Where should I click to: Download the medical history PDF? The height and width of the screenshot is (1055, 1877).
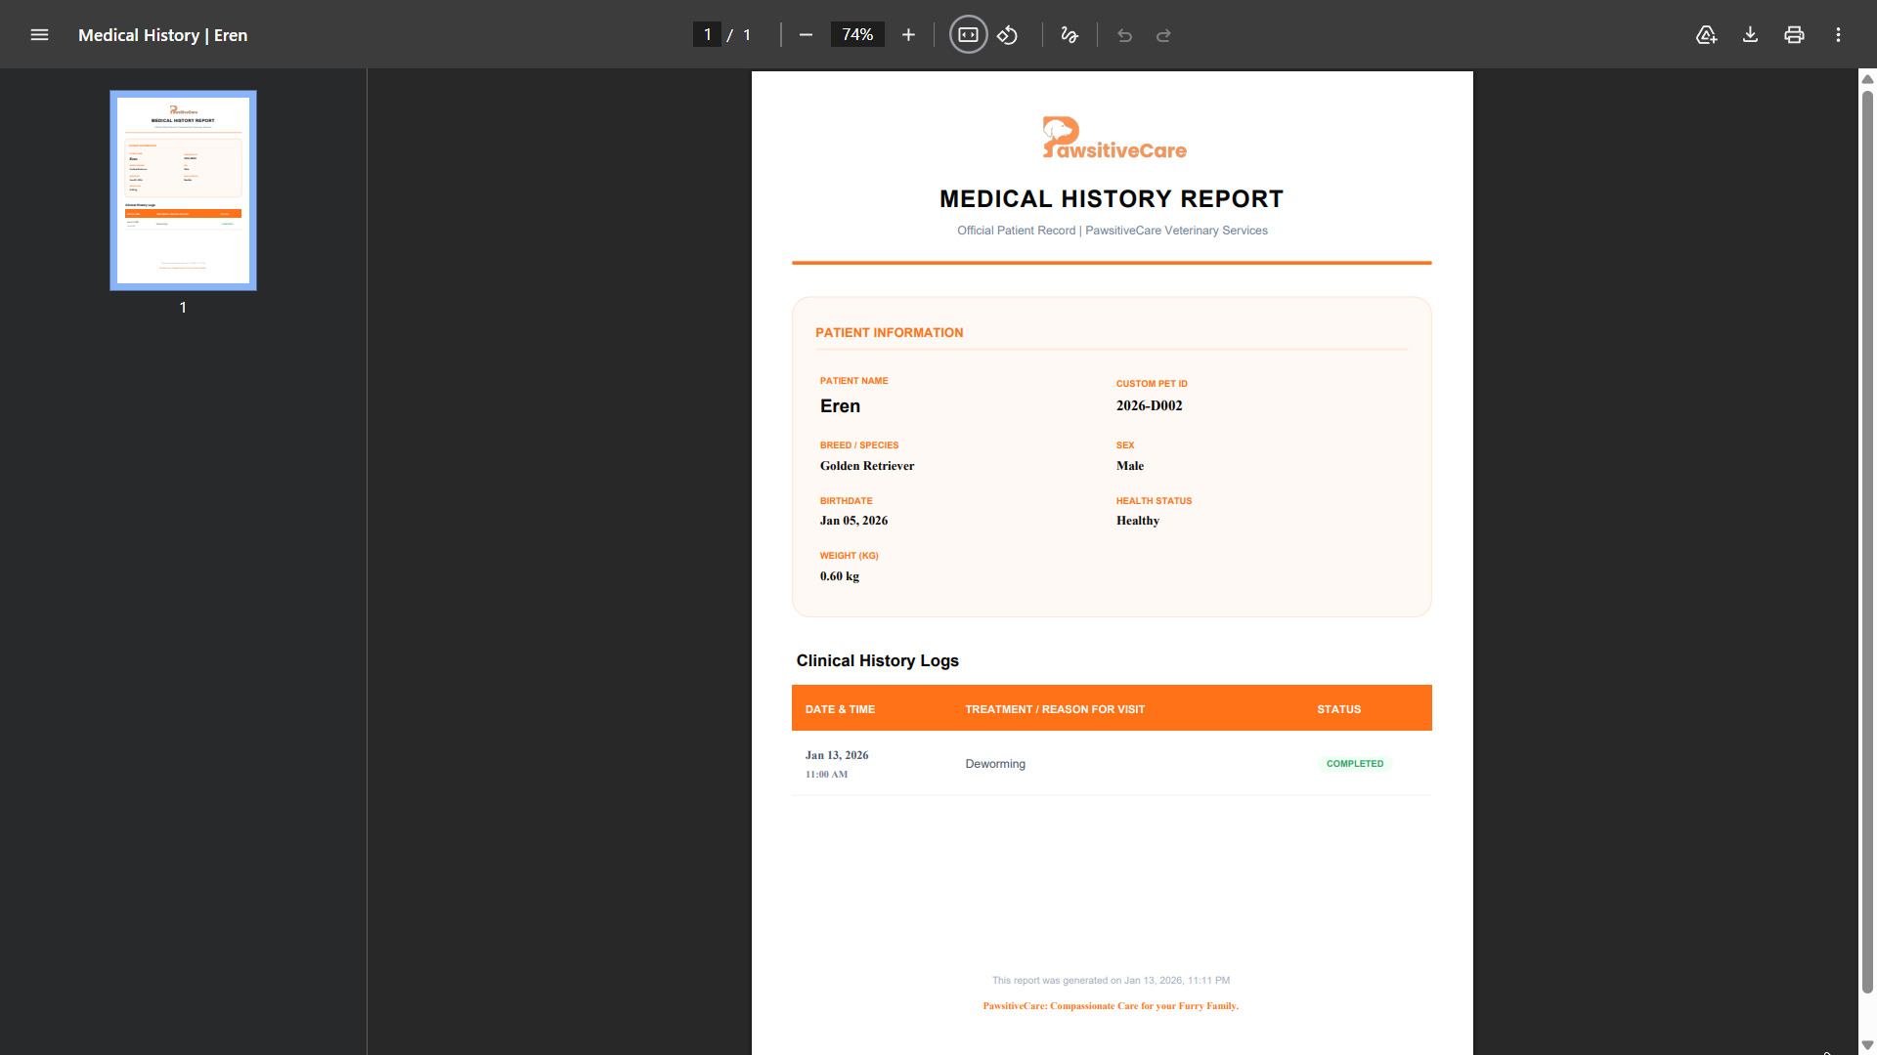1750,34
